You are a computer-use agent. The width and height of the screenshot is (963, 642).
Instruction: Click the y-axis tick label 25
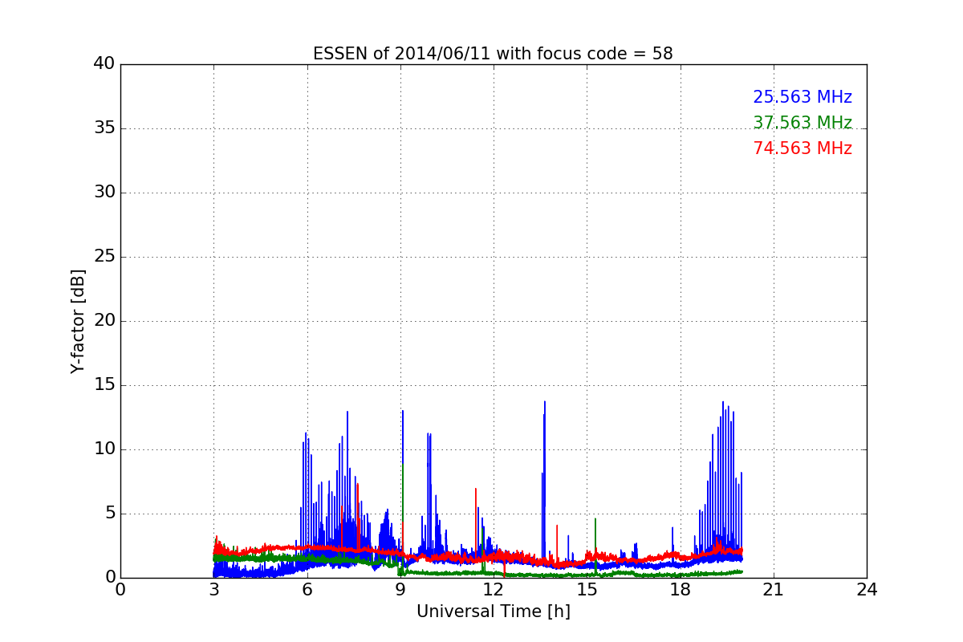pyautogui.click(x=104, y=257)
